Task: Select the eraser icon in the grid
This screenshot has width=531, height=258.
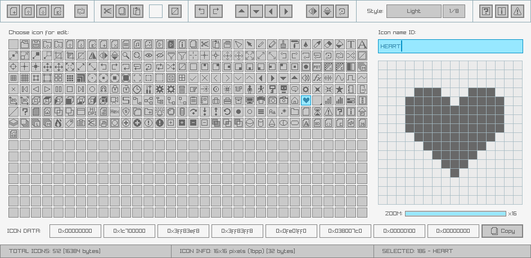Action: [328, 44]
